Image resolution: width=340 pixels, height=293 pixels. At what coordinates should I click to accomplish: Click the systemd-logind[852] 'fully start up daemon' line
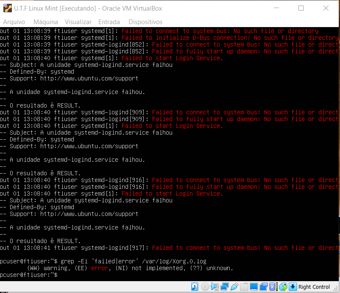(x=169, y=52)
